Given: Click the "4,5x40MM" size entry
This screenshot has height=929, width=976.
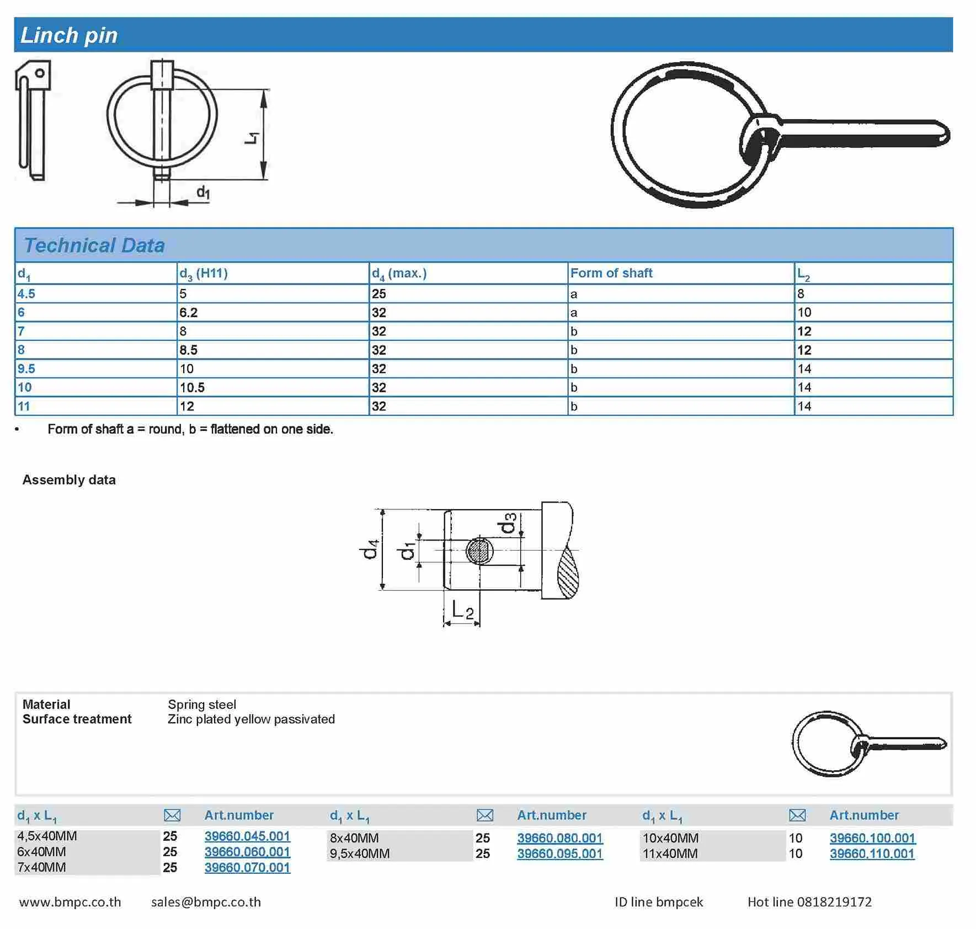Looking at the screenshot, I should [x=47, y=836].
